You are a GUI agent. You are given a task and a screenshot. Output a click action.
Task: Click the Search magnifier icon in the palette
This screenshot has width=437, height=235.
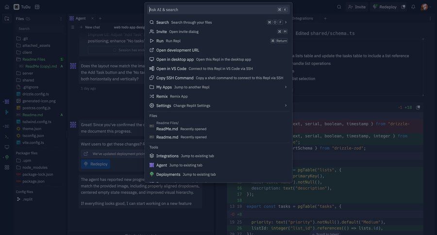click(x=151, y=22)
